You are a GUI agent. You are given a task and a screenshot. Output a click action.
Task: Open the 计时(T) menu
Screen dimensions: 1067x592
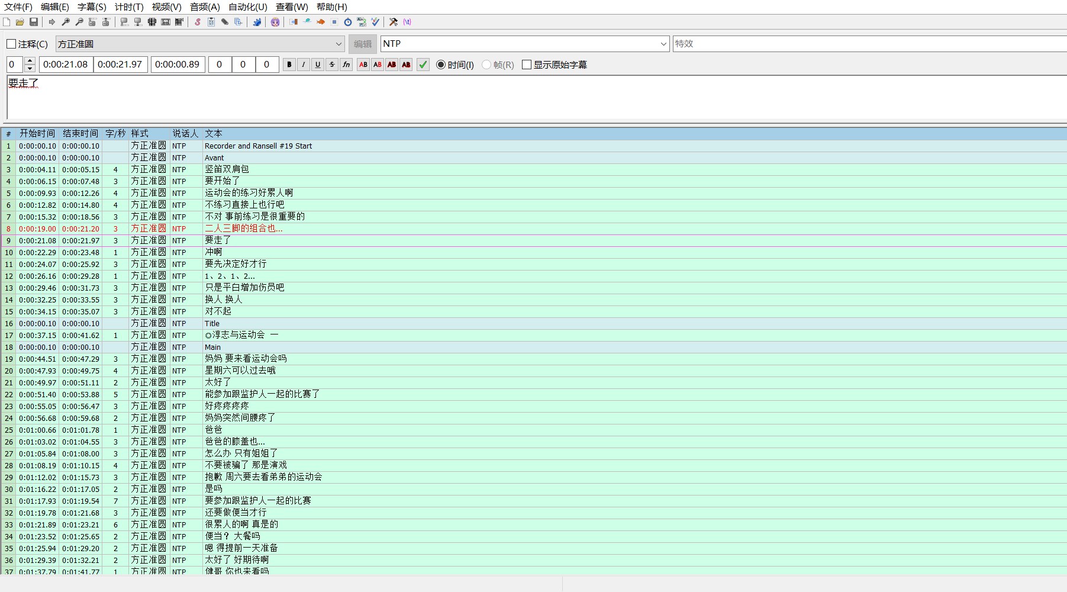tap(129, 7)
